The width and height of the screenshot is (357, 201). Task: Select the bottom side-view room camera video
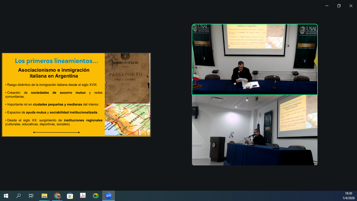pyautogui.click(x=254, y=130)
